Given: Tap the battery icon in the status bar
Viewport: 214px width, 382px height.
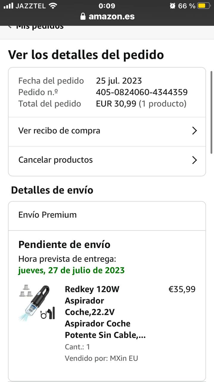Looking at the screenshot, I should pos(204,6).
